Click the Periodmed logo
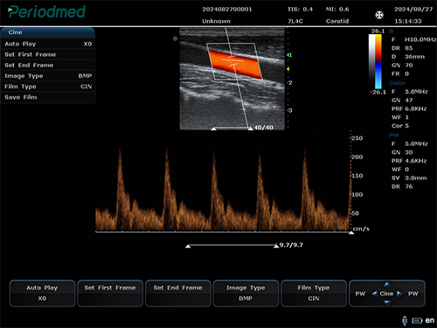Viewport: 437px width, 328px height. (x=47, y=12)
